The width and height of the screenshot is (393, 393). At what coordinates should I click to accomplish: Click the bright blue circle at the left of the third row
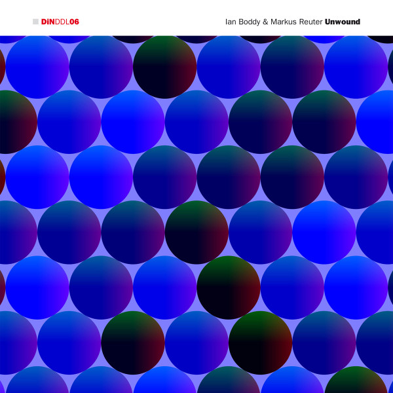click(37, 177)
